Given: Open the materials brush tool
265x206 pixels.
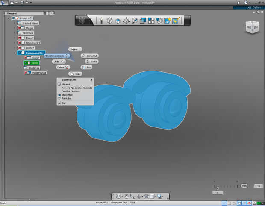Looking at the screenshot, I should (176, 21).
